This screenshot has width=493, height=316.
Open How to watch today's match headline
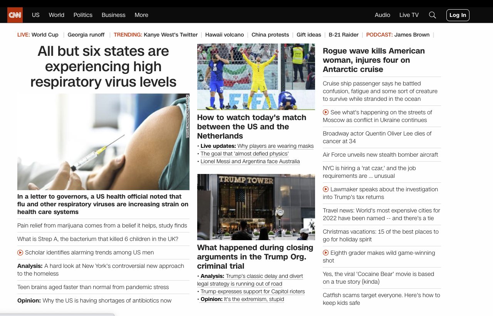coord(252,127)
